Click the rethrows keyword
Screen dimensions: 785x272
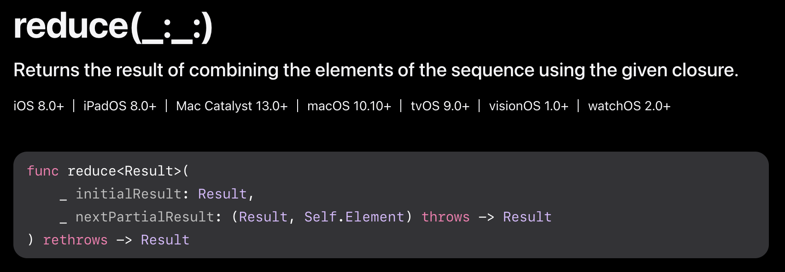75,240
